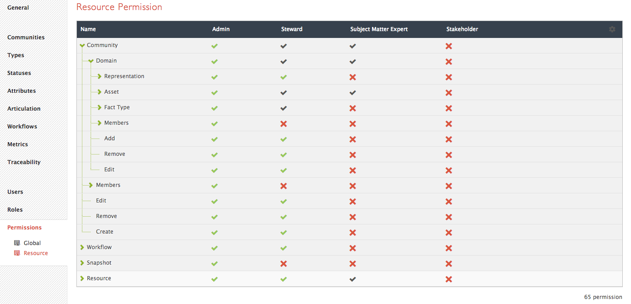
Task: Toggle Subject Matter Expert permission for Resource
Action: (x=353, y=279)
